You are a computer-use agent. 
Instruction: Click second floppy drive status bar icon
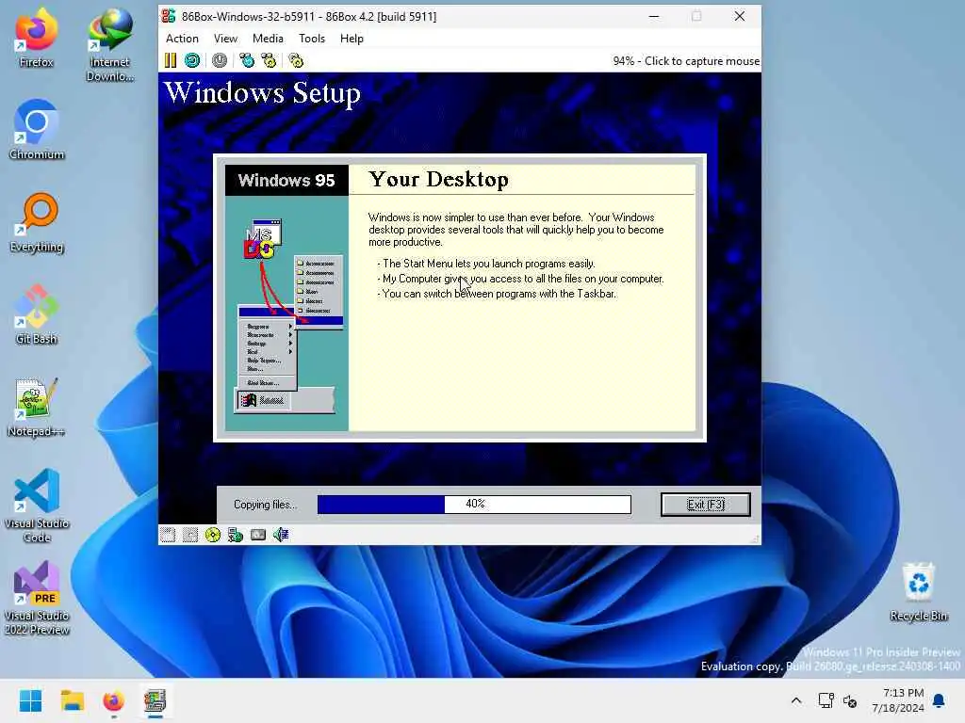[x=190, y=535]
